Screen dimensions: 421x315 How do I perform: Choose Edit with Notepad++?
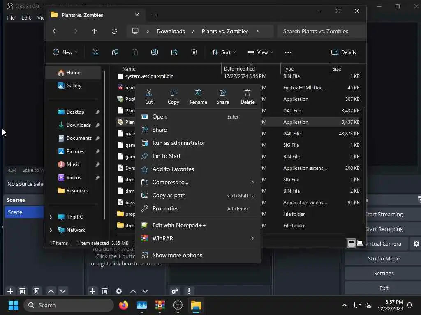pos(198,226)
